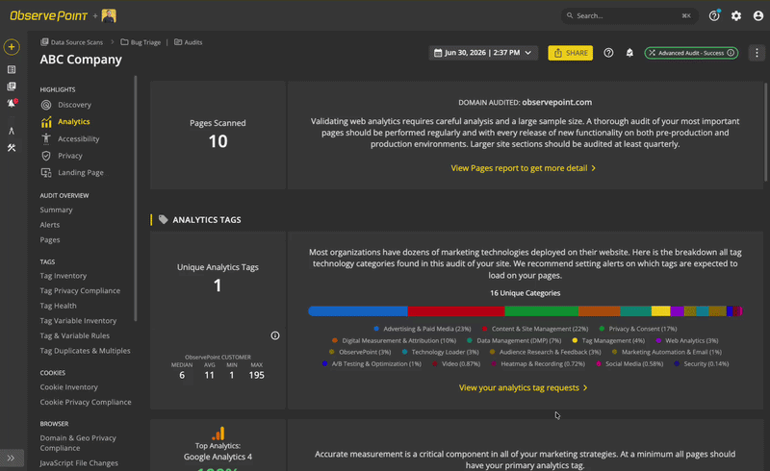Image resolution: width=770 pixels, height=471 pixels.
Task: Open the Audits breadcrumb
Action: [x=189, y=42]
